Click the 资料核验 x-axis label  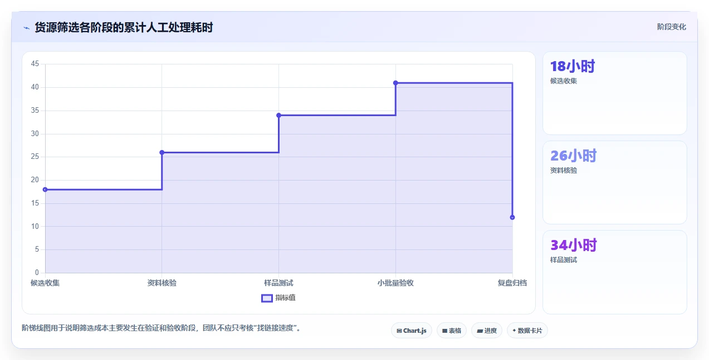(x=162, y=283)
